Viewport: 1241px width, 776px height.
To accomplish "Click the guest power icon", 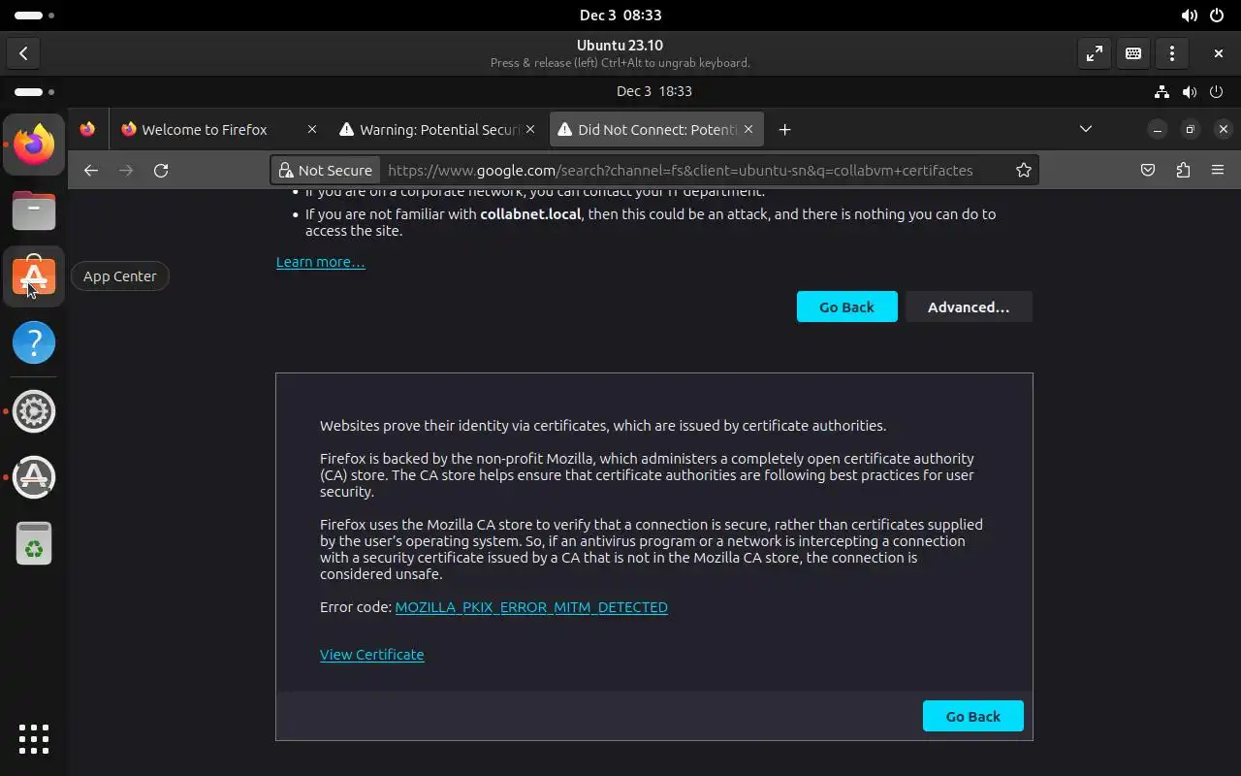I will click(x=1218, y=91).
